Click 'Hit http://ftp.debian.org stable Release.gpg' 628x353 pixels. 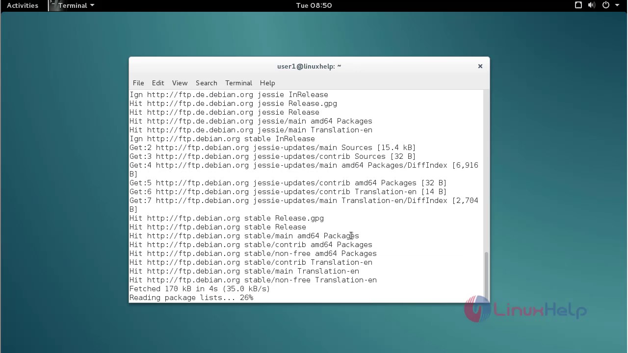click(227, 218)
